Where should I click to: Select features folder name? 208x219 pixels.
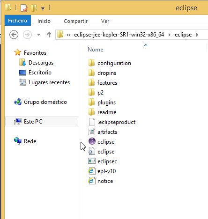(107, 83)
